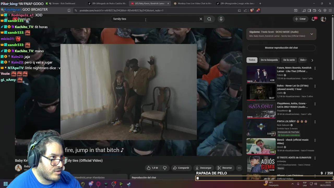Viewport: 334px width, 188px height.
Task: Open options for 'EL TRISTE ADIÓS DE GUMAYUSI'
Action: tap(315, 158)
